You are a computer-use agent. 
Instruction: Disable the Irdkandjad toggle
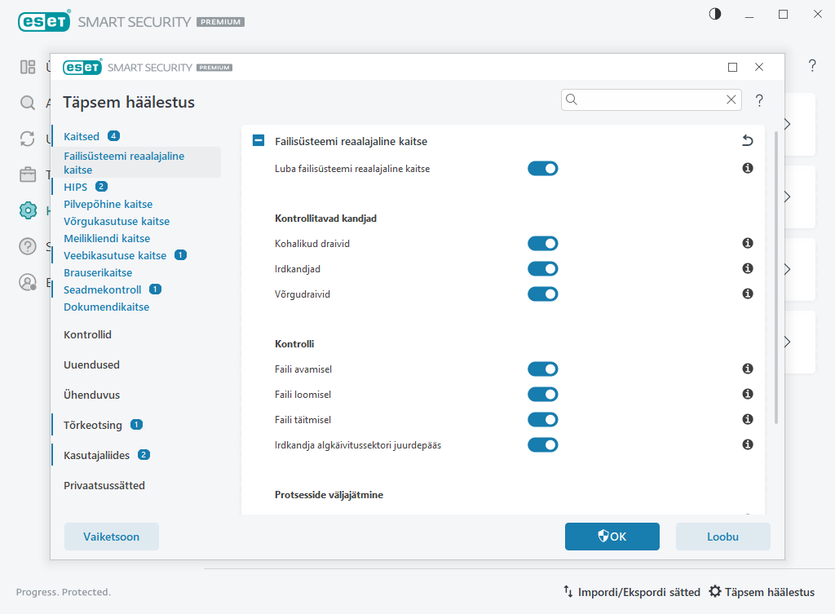click(542, 268)
